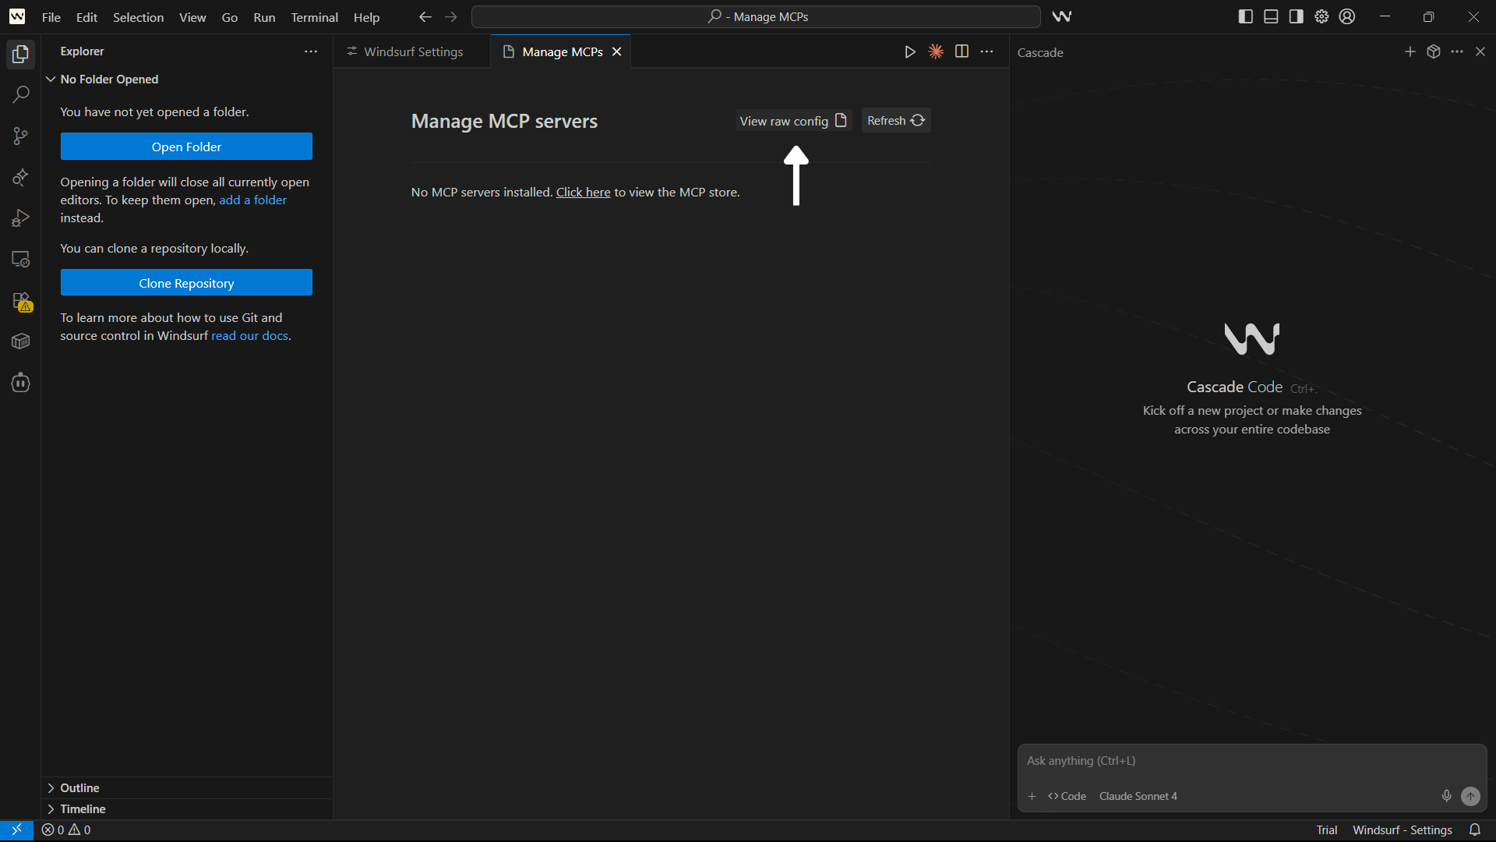Open the robot icon in activity bar
The height and width of the screenshot is (842, 1496).
pos(20,383)
